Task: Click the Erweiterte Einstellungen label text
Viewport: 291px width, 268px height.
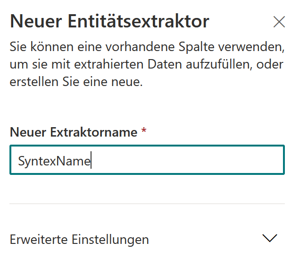Action: 79,240
